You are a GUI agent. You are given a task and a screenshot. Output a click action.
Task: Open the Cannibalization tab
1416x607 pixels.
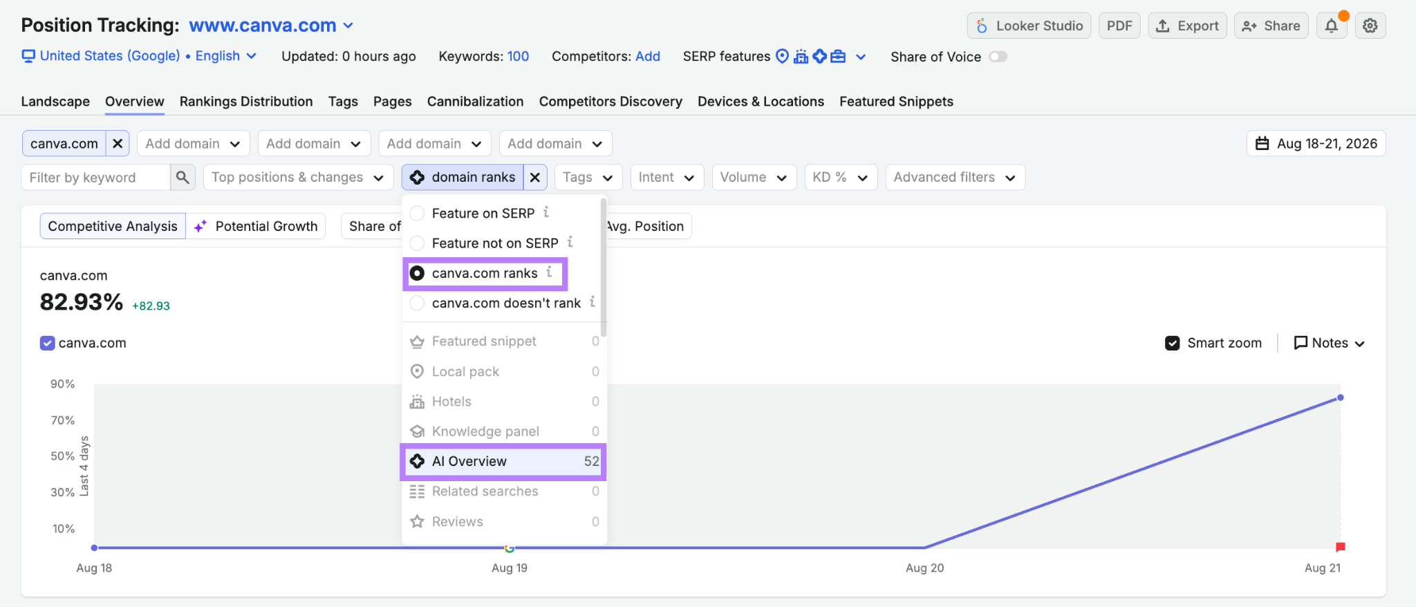[475, 102]
